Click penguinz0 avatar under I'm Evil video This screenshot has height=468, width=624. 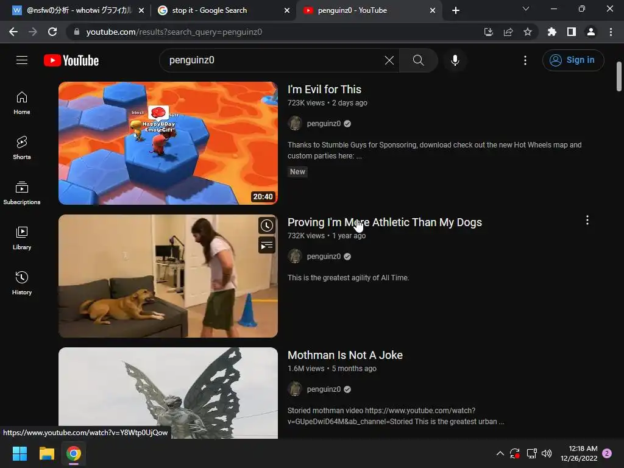(295, 123)
